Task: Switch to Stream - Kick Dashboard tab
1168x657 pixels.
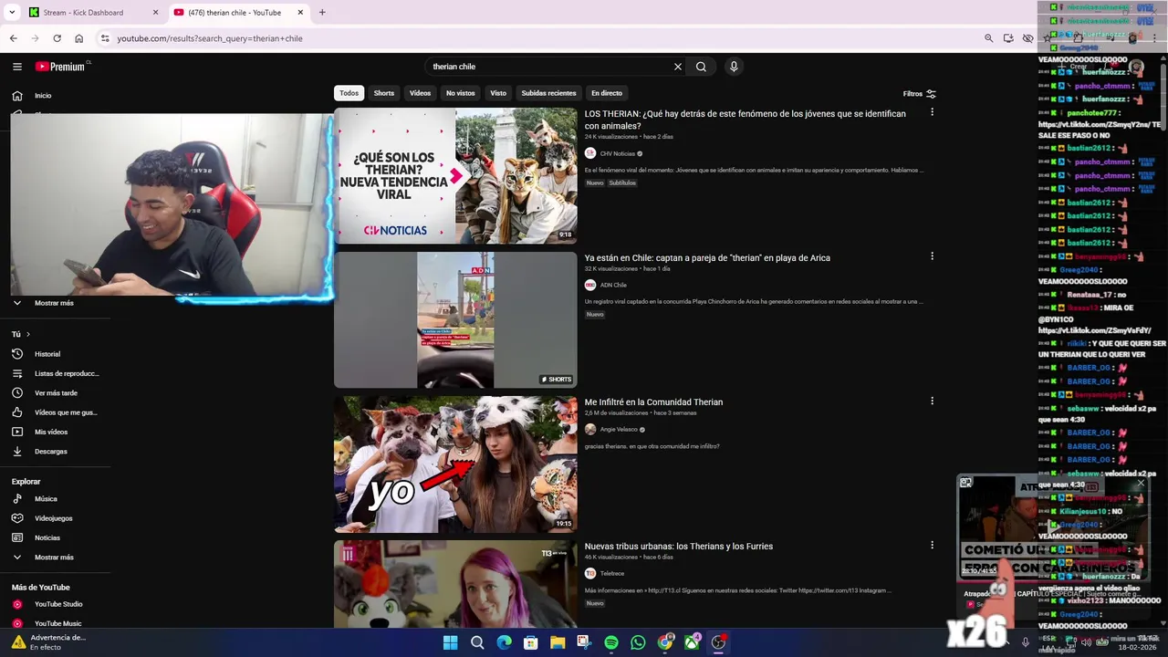Action: click(91, 13)
